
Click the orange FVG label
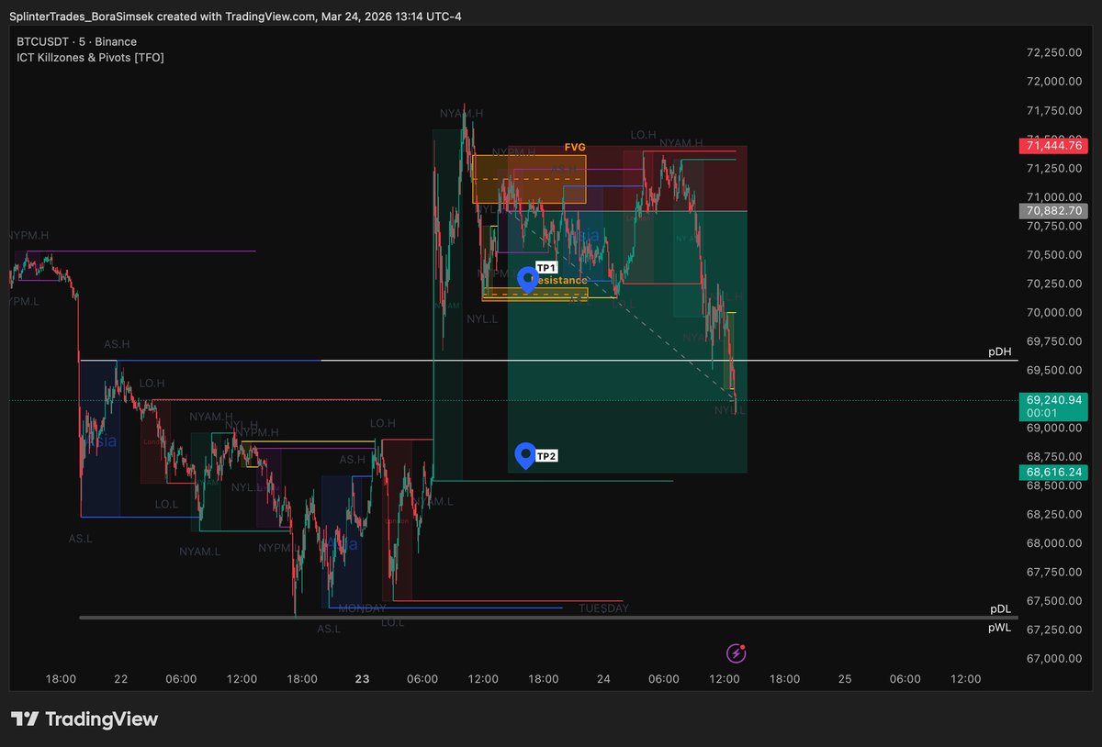coord(575,147)
